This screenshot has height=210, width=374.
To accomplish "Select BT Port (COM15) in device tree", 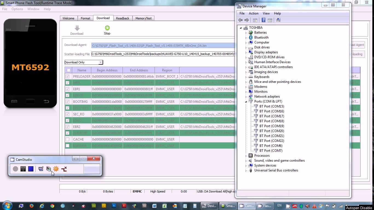I will pyautogui.click(x=272, y=106).
